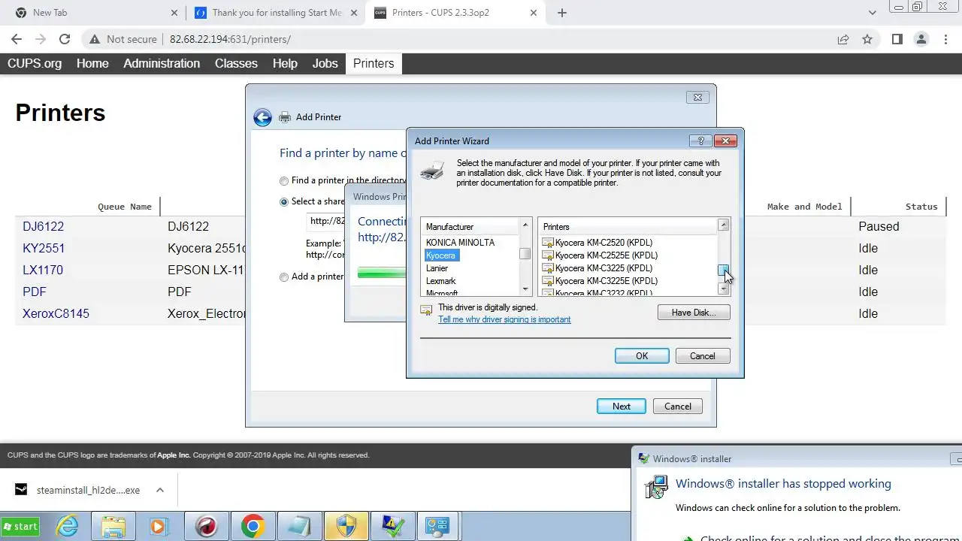Click Printers list scroll up arrow
This screenshot has width=962, height=541.
[723, 225]
